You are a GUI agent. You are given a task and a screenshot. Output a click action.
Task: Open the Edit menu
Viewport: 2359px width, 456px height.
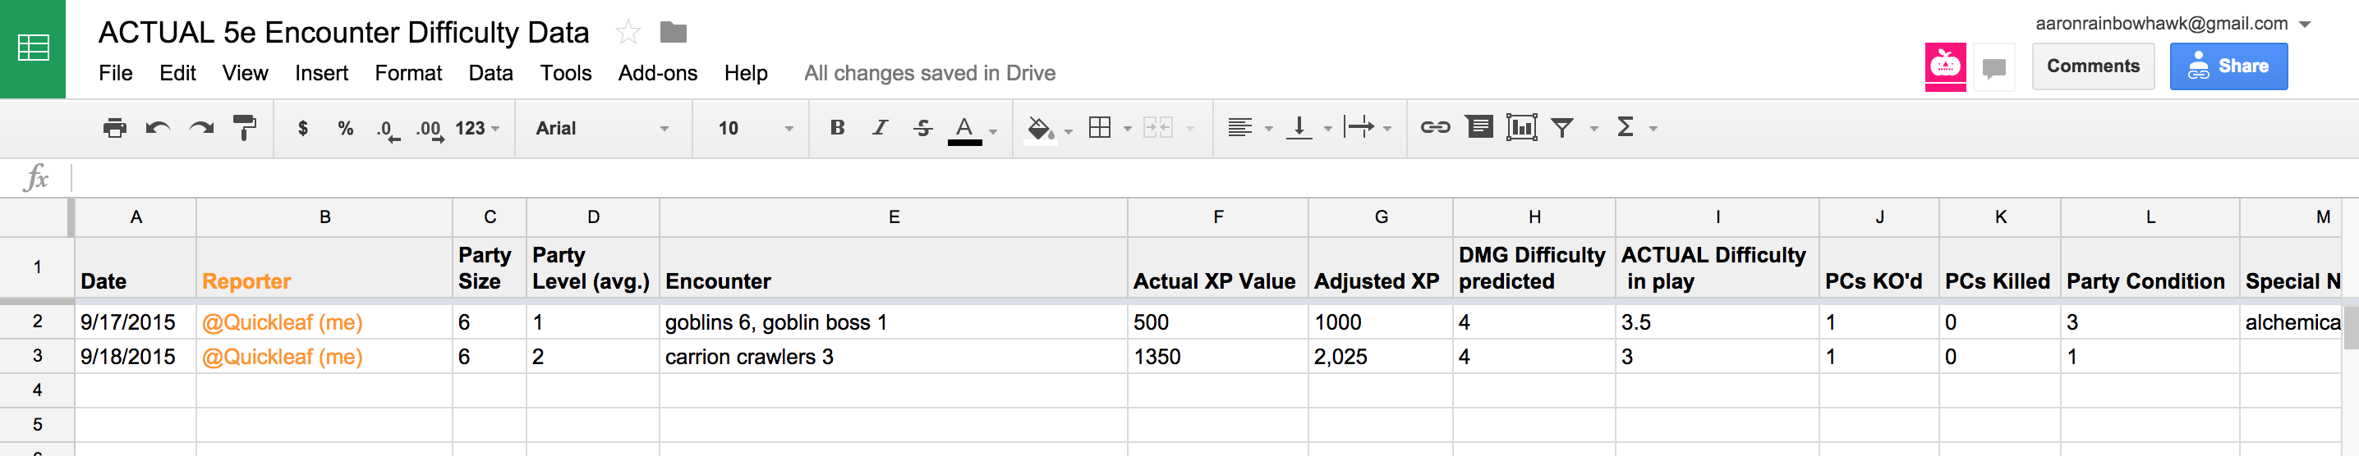177,73
